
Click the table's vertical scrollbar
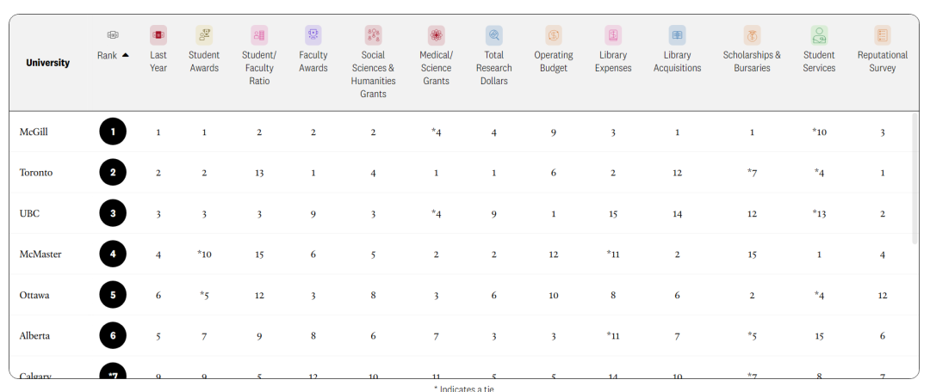pyautogui.click(x=915, y=178)
